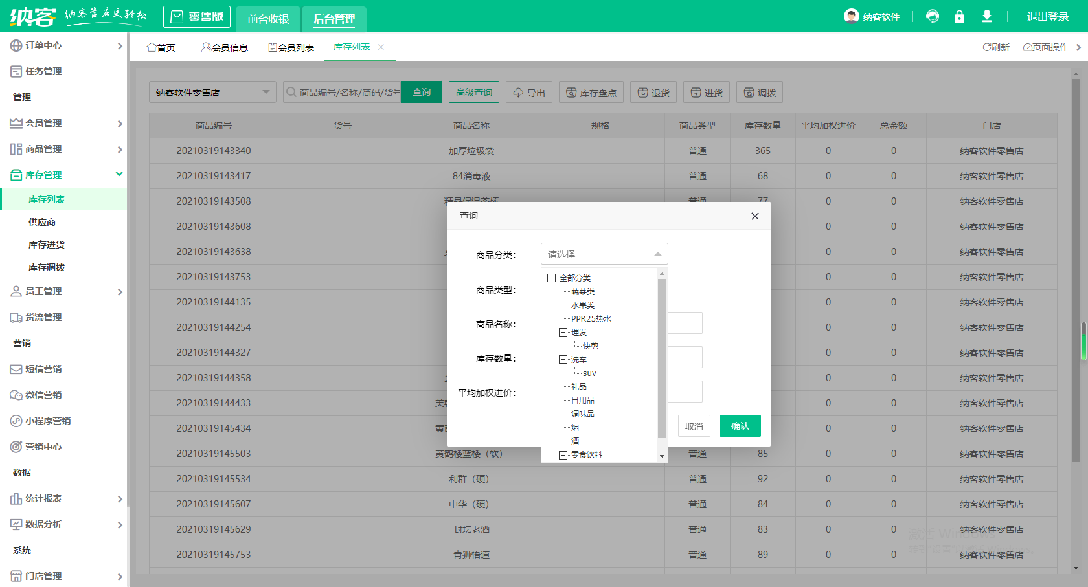Click the customer service headset icon
1088x587 pixels.
(933, 17)
